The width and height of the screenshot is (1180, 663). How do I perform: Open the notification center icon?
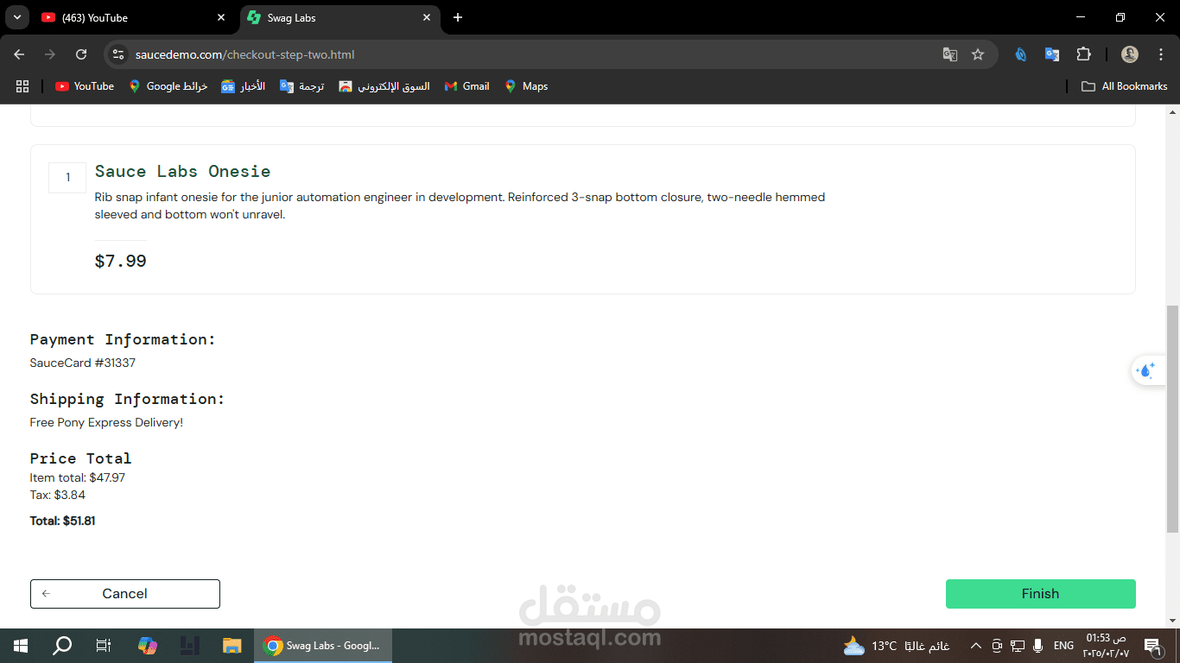(x=1152, y=646)
